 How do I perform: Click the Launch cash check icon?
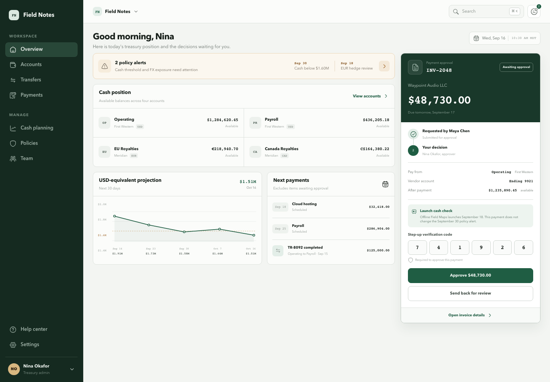point(414,211)
